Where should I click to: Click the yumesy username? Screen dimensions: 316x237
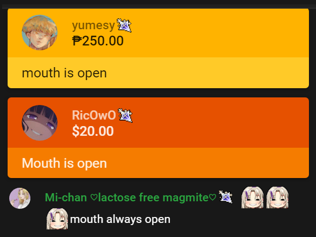93,25
